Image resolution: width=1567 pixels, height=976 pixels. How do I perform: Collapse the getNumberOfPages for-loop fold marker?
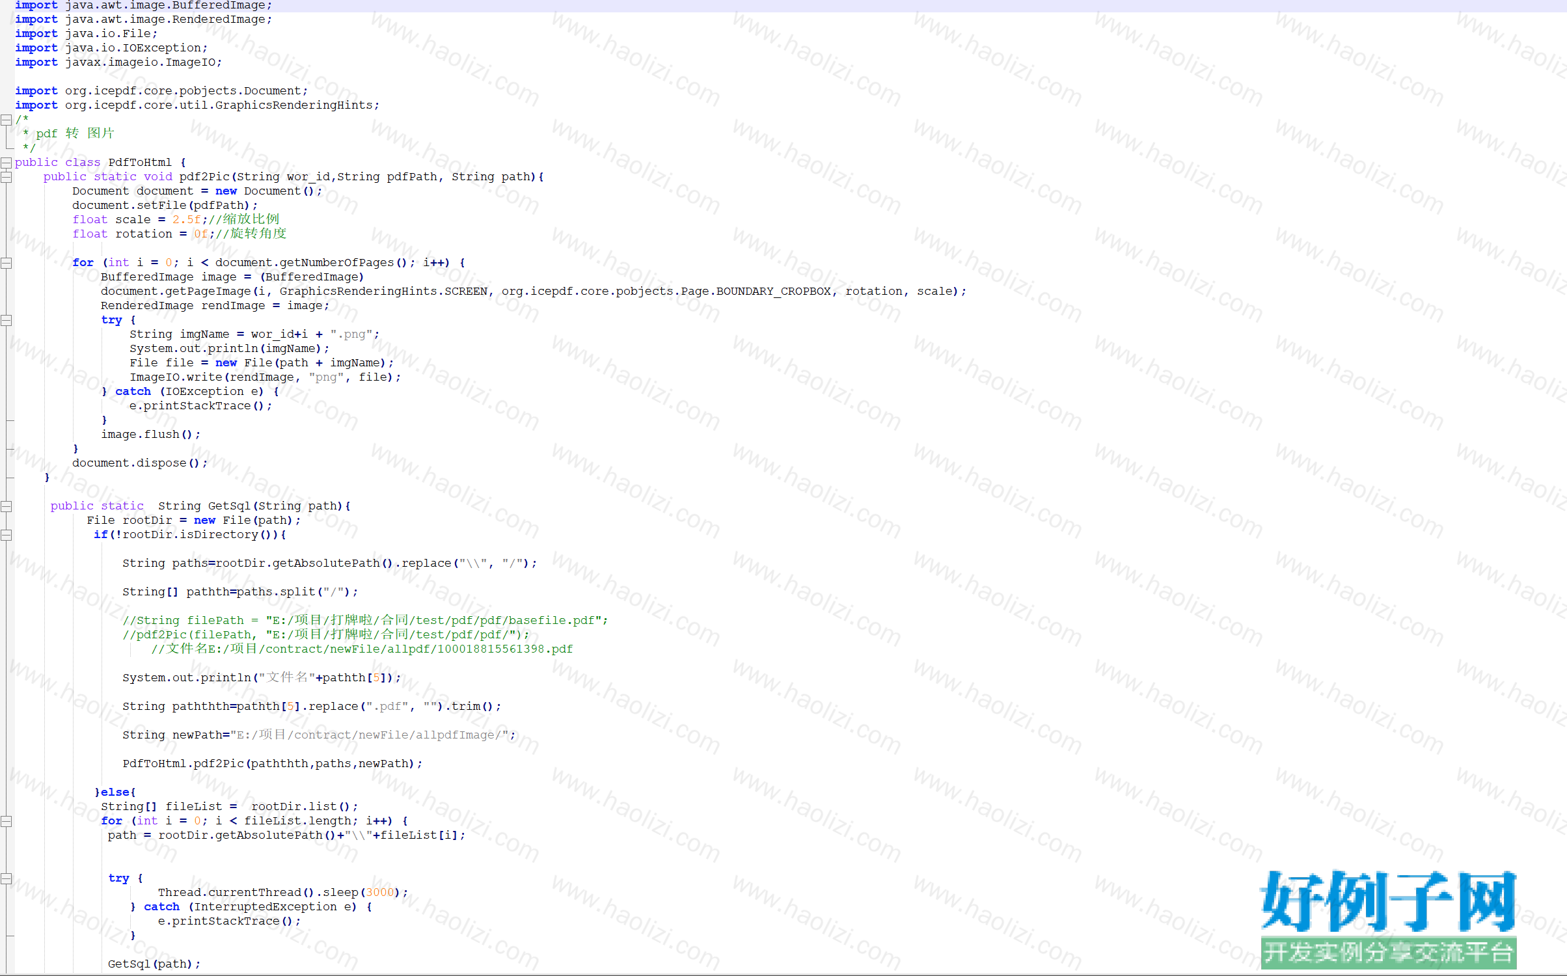coord(6,263)
